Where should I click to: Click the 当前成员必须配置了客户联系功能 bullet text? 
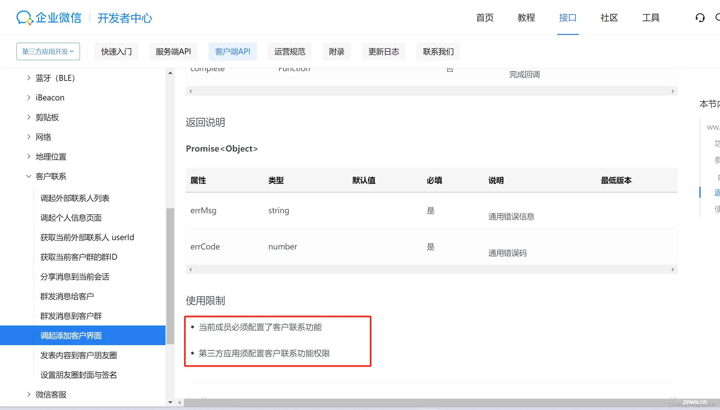point(260,327)
